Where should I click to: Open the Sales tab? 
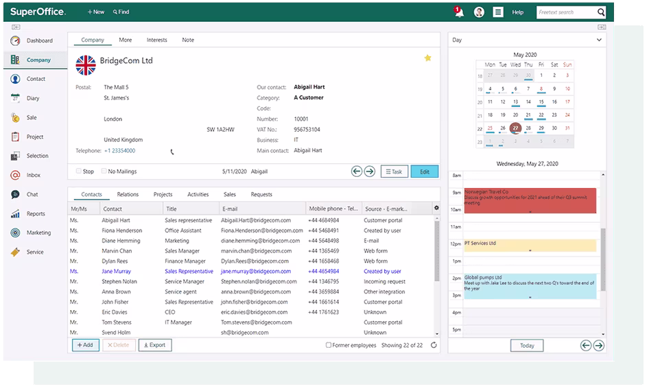point(230,194)
